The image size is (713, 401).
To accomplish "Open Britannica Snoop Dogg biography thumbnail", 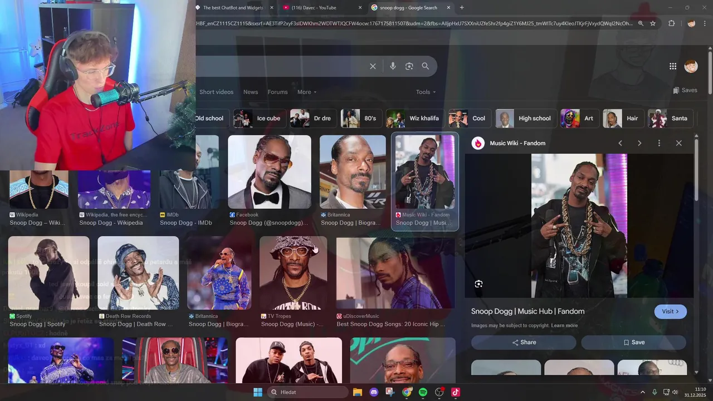I will (x=353, y=172).
